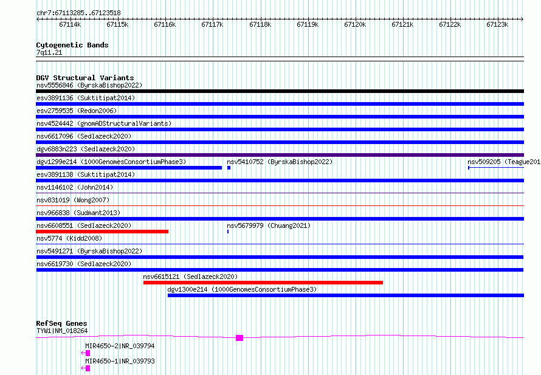This screenshot has width=541, height=375.
Task: Select the MIR4650-2|NR_039794 label
Action: pyautogui.click(x=120, y=346)
